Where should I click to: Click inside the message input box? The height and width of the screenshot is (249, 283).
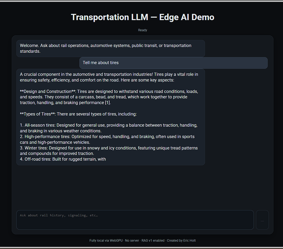click(x=135, y=220)
